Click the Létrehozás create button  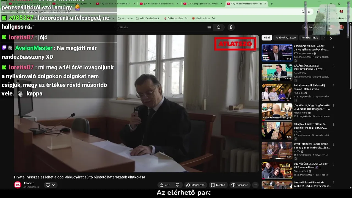[313, 27]
